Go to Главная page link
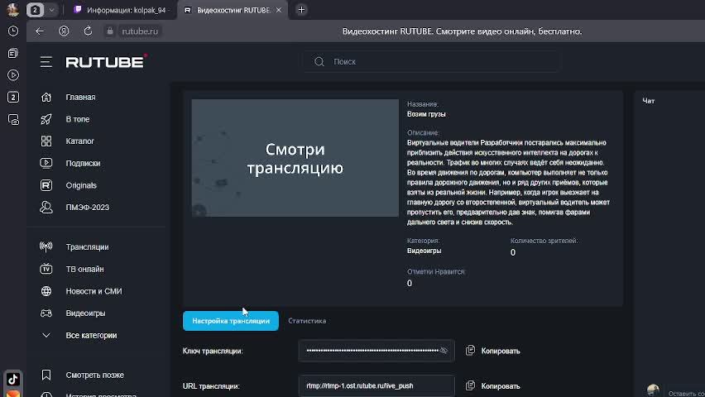Viewport: 705px width, 397px height. click(x=80, y=97)
